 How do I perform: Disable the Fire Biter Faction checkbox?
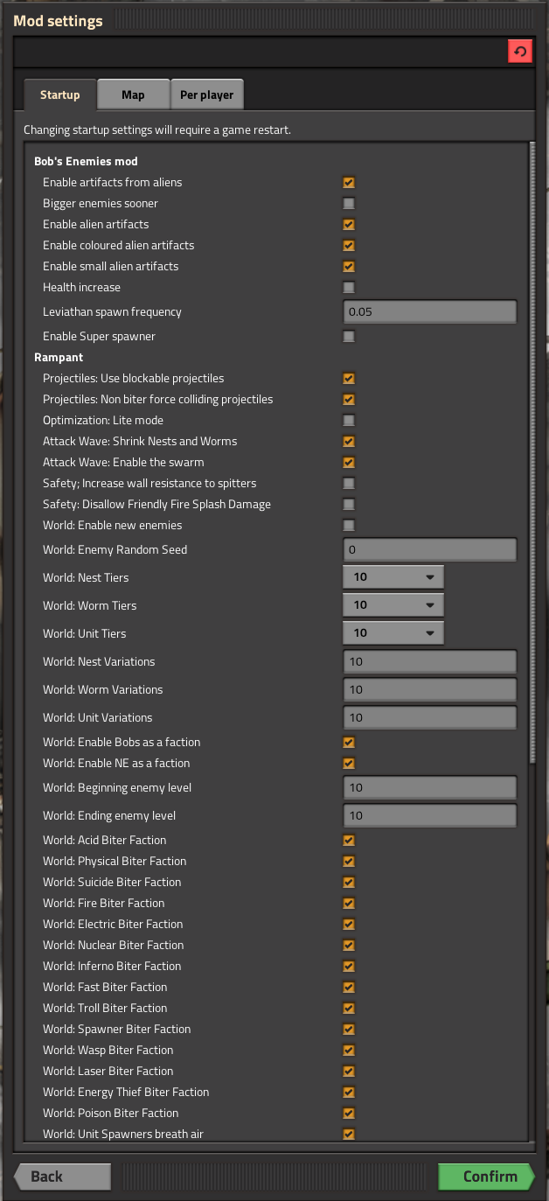coord(349,904)
